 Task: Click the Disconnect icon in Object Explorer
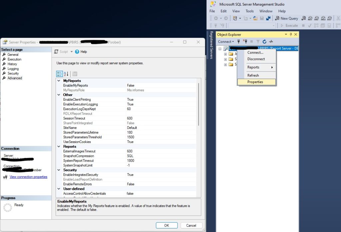[245, 42]
